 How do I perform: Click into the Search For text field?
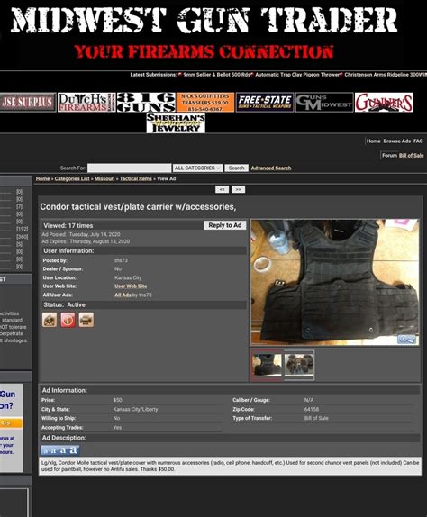coord(129,168)
